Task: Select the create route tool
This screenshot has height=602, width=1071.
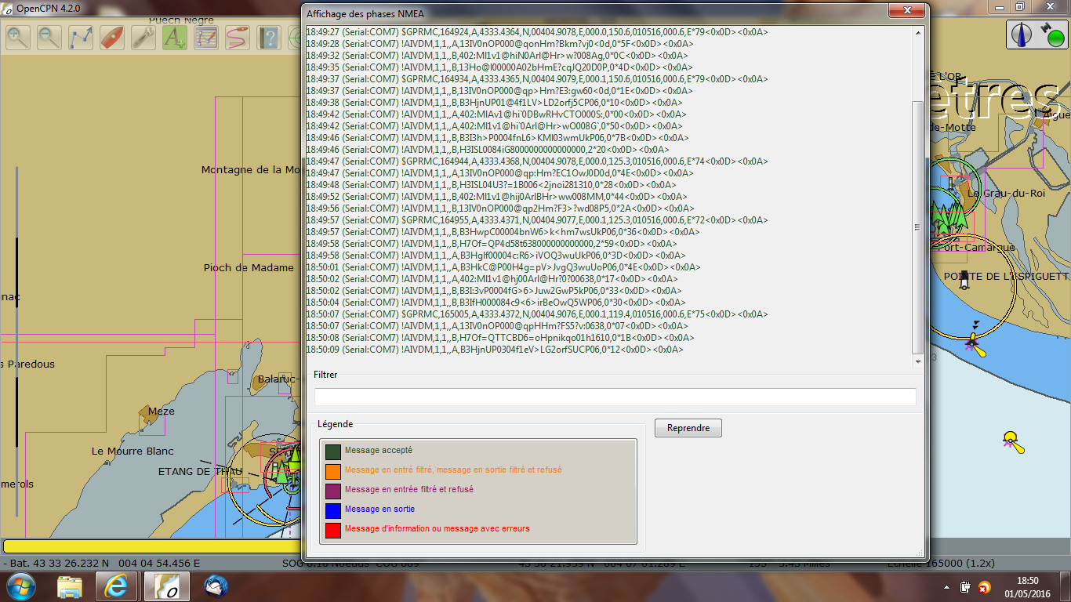Action: coord(81,37)
